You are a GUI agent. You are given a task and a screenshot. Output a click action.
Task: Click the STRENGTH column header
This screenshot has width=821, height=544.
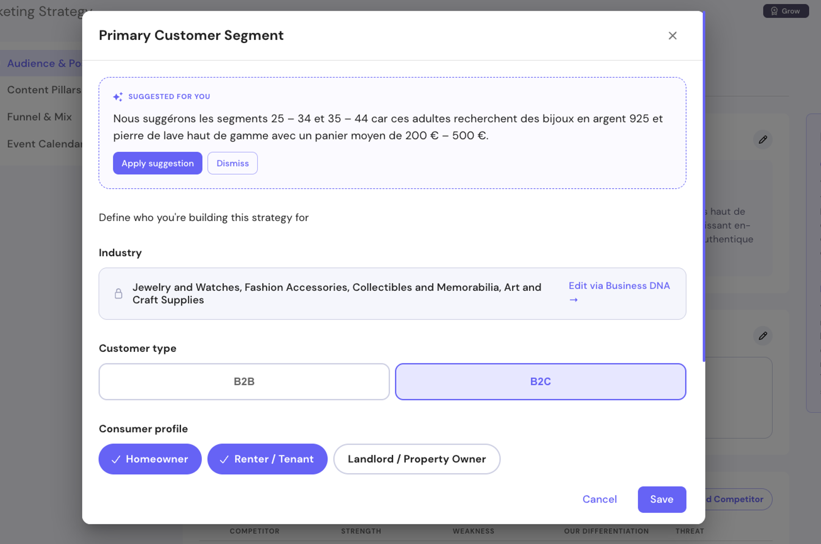361,531
